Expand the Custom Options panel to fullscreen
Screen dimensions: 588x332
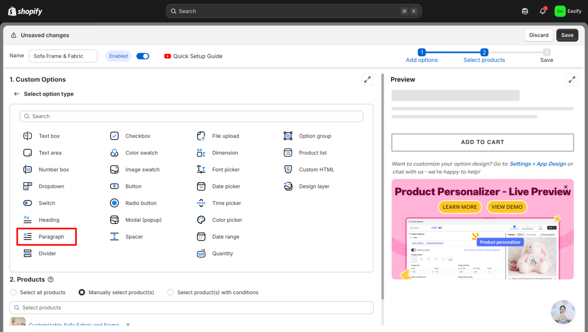(367, 80)
